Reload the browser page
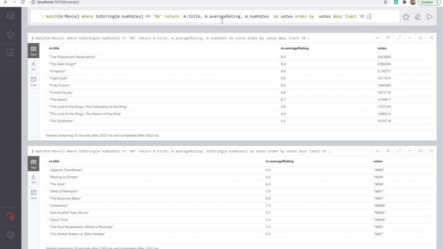The image size is (443, 249). [23, 2]
